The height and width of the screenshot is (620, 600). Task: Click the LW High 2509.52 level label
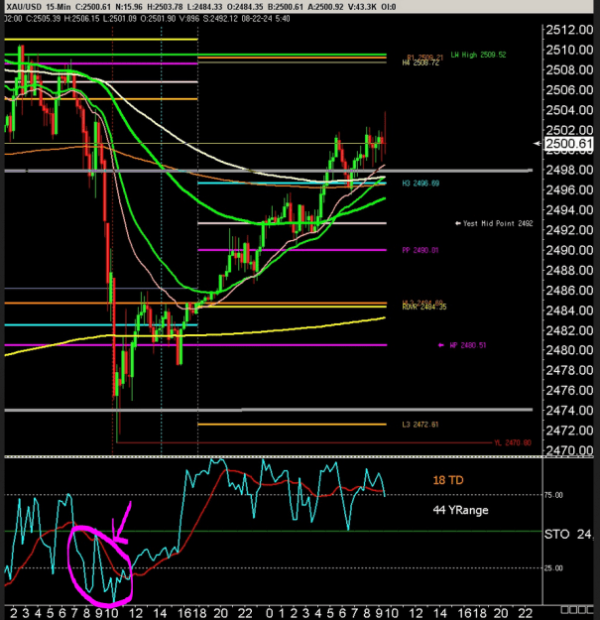[x=478, y=55]
